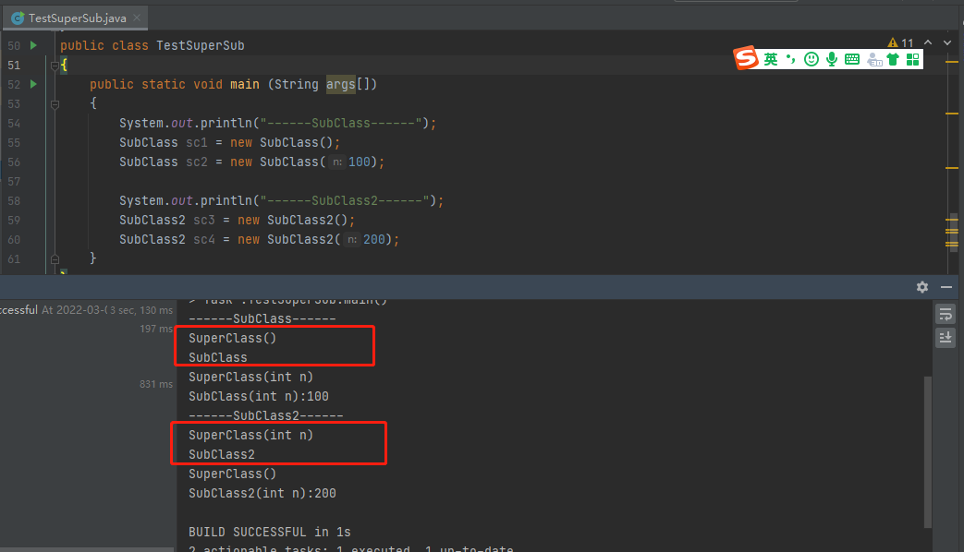Click the TestSuperSub class name
This screenshot has height=552, width=964.
point(201,45)
